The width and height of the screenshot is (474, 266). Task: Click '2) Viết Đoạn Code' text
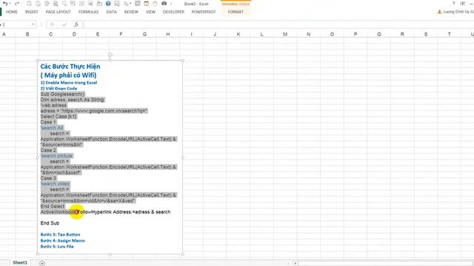tap(59, 89)
